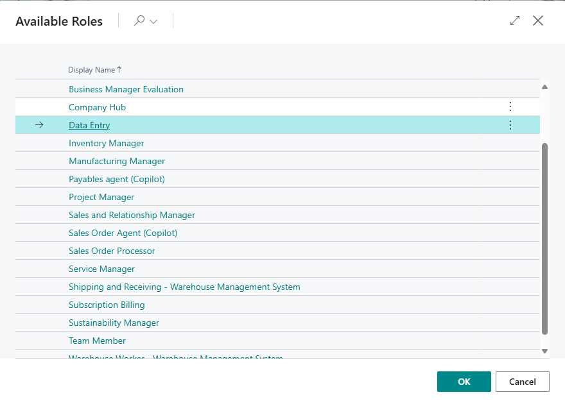Choose Payables agent (Copilot) role
Image resolution: width=565 pixels, height=406 pixels.
pyautogui.click(x=117, y=179)
